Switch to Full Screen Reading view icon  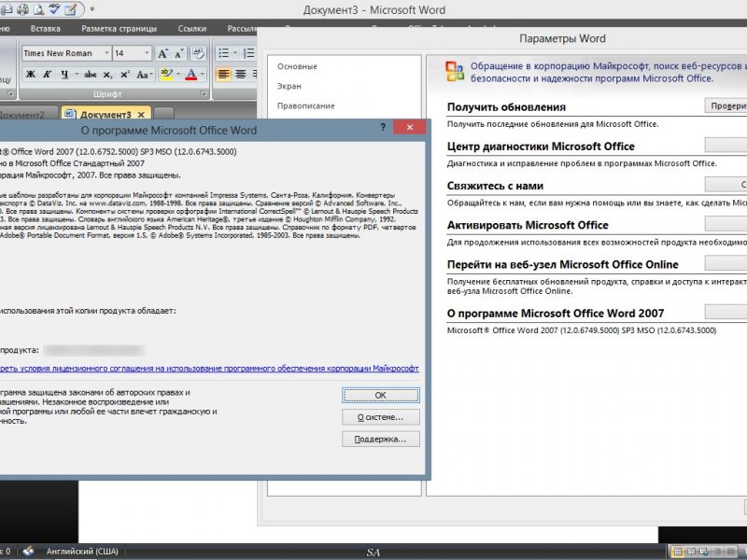[691, 552]
